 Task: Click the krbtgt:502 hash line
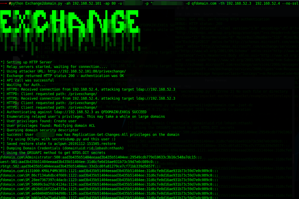pyautogui.click(x=80, y=167)
